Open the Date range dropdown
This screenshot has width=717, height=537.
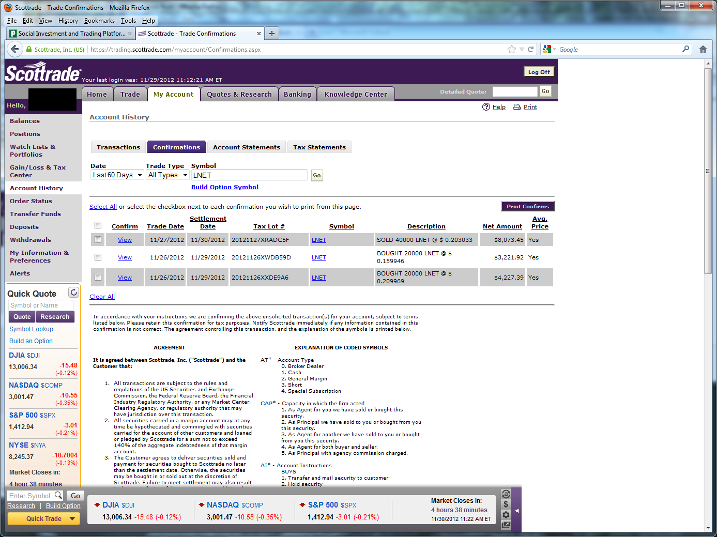point(117,175)
